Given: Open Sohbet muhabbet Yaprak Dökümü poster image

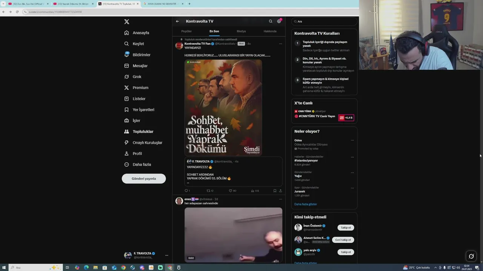Looking at the screenshot, I should [223, 108].
